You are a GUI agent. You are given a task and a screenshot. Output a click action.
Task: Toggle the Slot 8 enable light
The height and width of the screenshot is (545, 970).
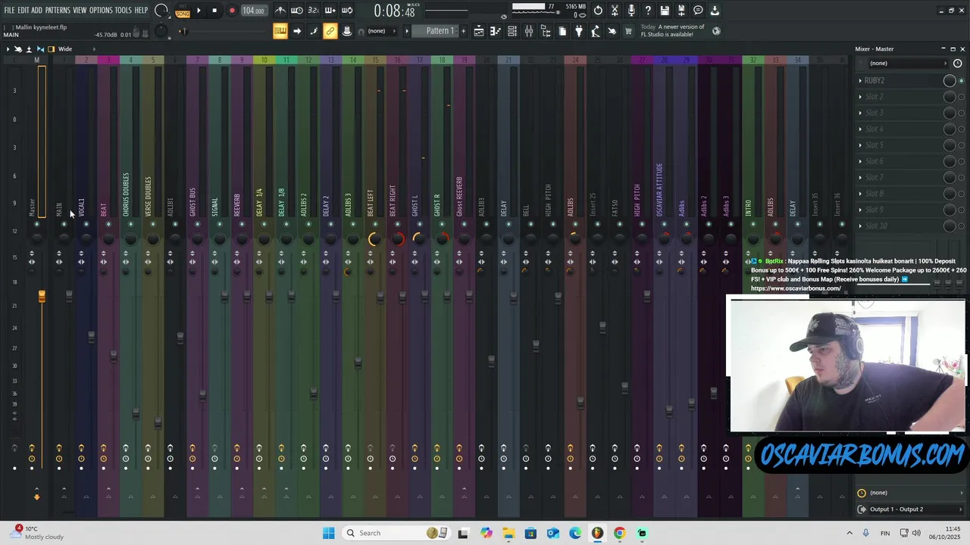click(x=962, y=194)
